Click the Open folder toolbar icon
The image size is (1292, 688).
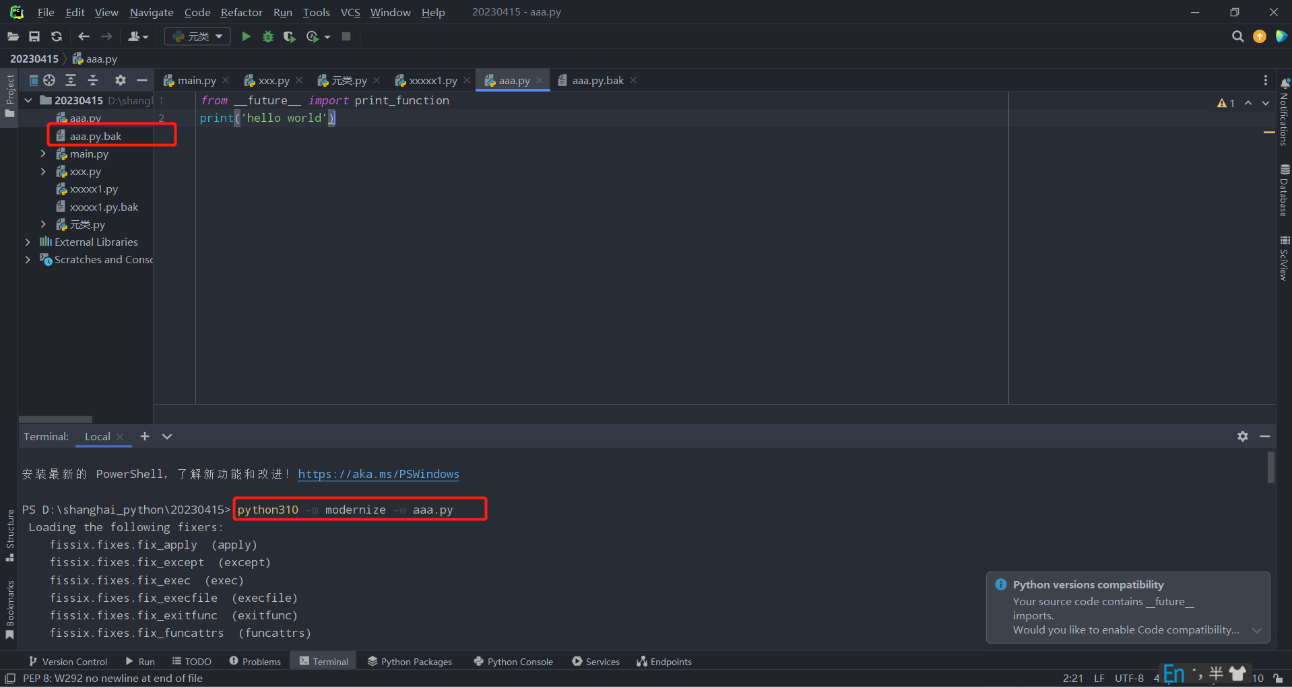(13, 36)
